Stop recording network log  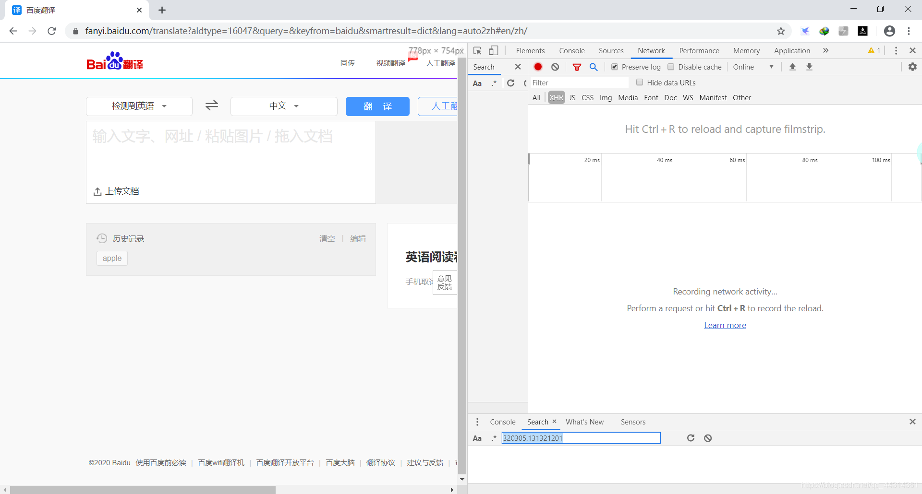point(538,67)
